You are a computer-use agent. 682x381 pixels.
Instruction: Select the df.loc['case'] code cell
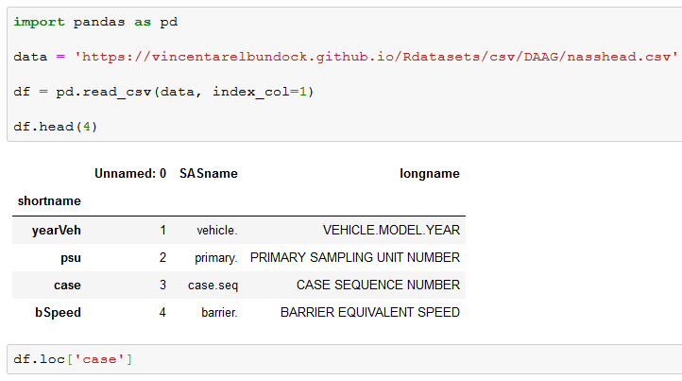coord(74,359)
